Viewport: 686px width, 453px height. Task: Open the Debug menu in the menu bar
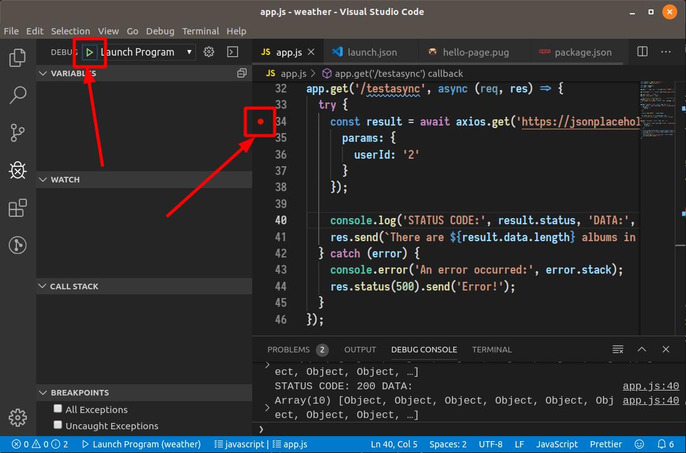tap(160, 31)
